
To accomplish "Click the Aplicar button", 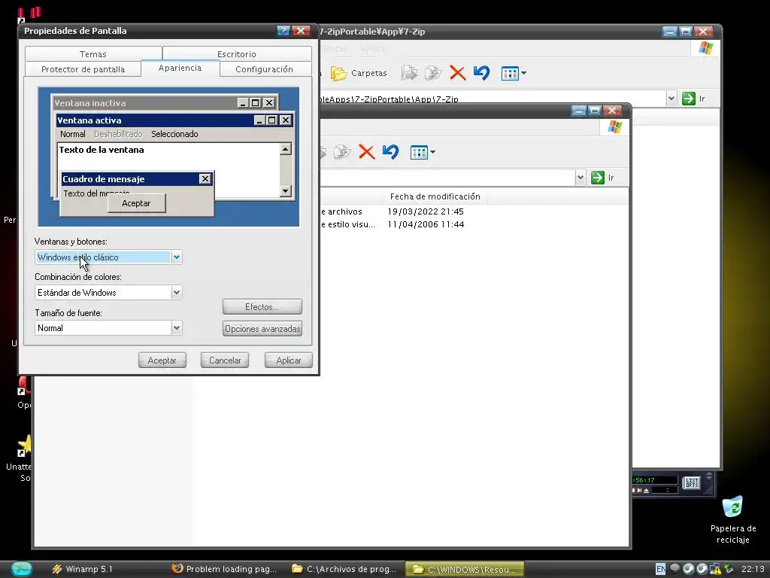I will [289, 360].
